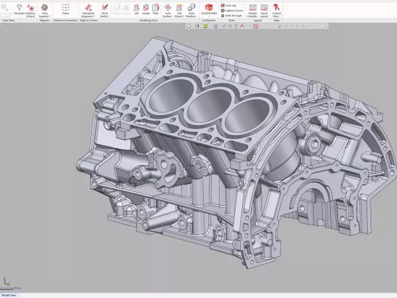This screenshot has width=397, height=298.
Task: Click the Decimate tool icon
Action: 19,8
